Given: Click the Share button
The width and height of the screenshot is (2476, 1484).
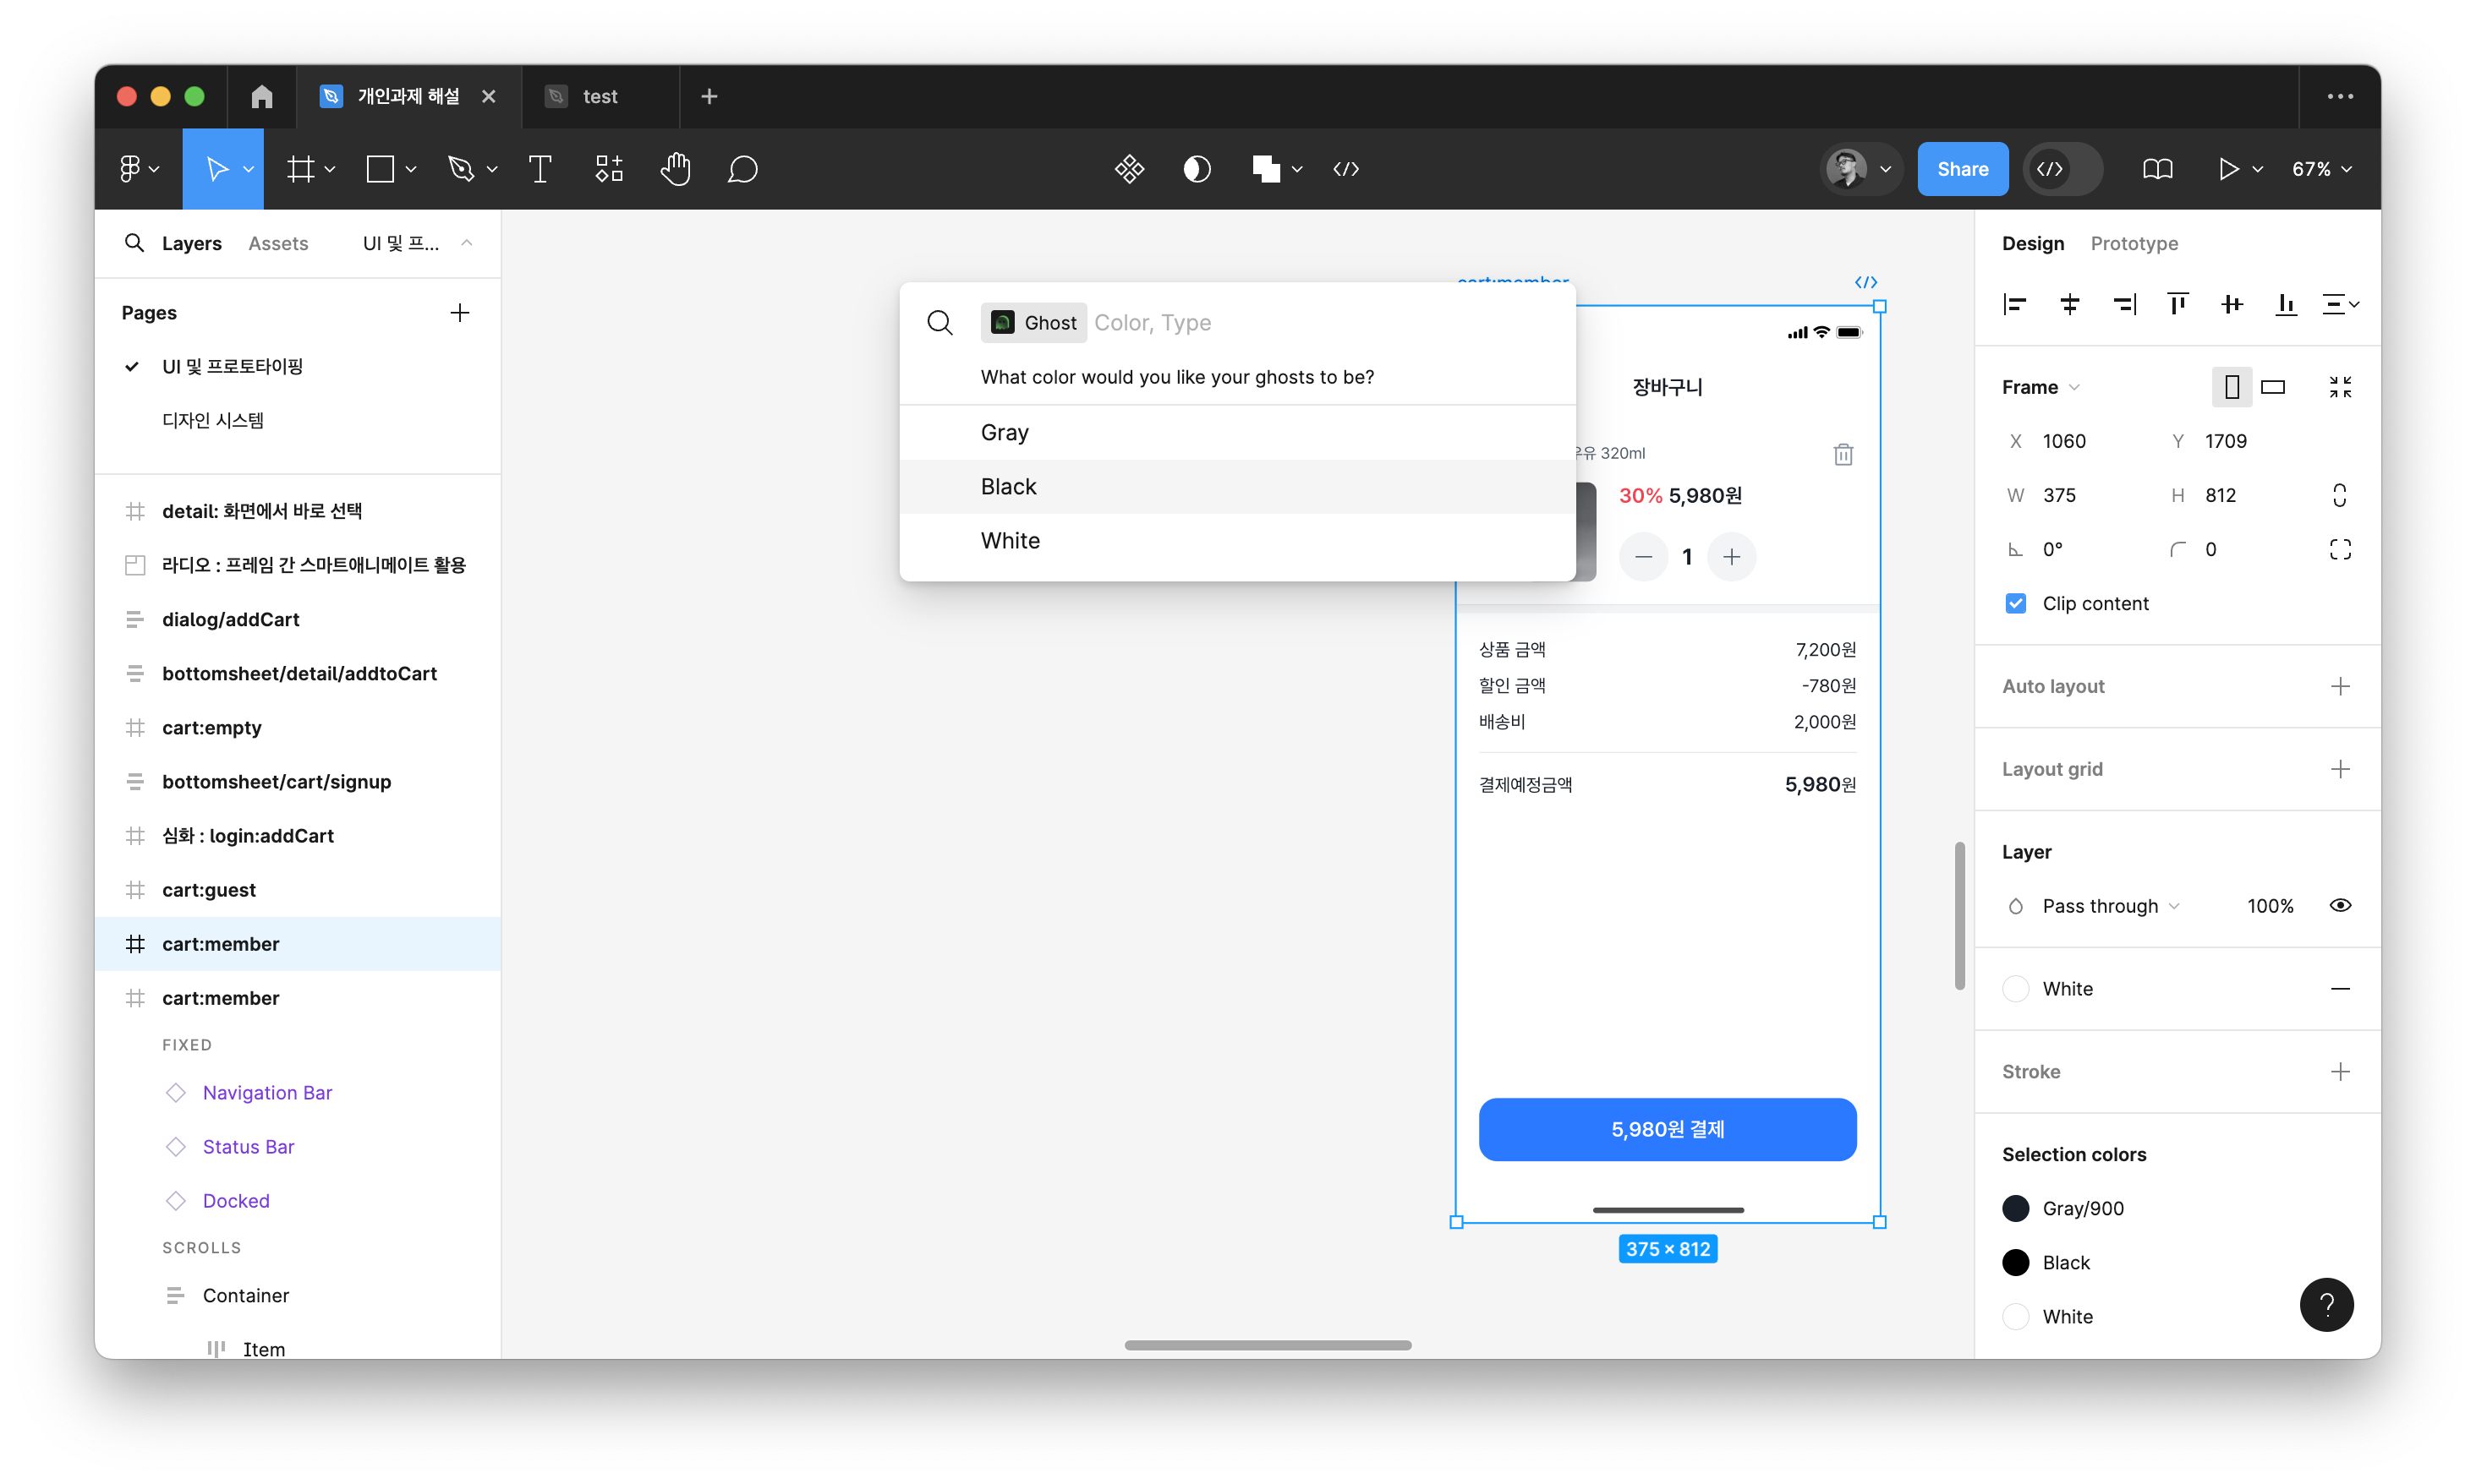Looking at the screenshot, I should click(1962, 169).
